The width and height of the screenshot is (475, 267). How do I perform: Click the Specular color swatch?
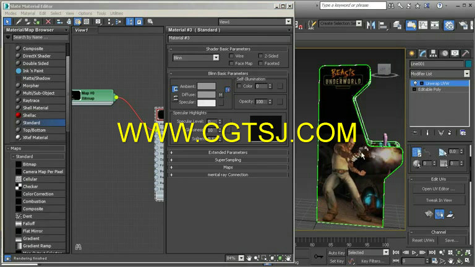(x=207, y=103)
